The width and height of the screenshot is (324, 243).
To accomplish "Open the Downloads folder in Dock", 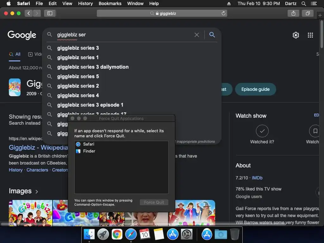I will (x=221, y=234).
